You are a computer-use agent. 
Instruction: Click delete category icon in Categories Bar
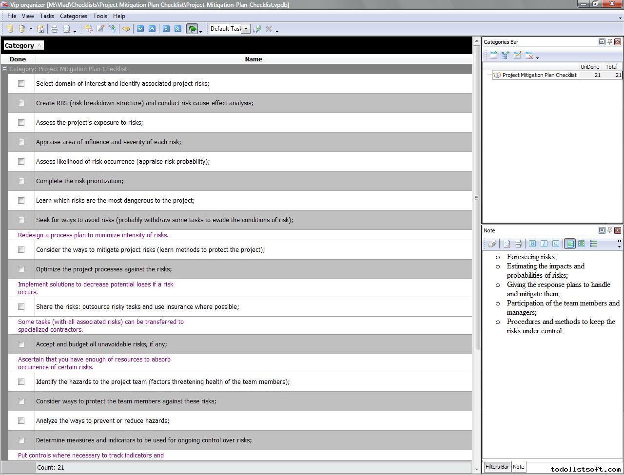pyautogui.click(x=529, y=56)
